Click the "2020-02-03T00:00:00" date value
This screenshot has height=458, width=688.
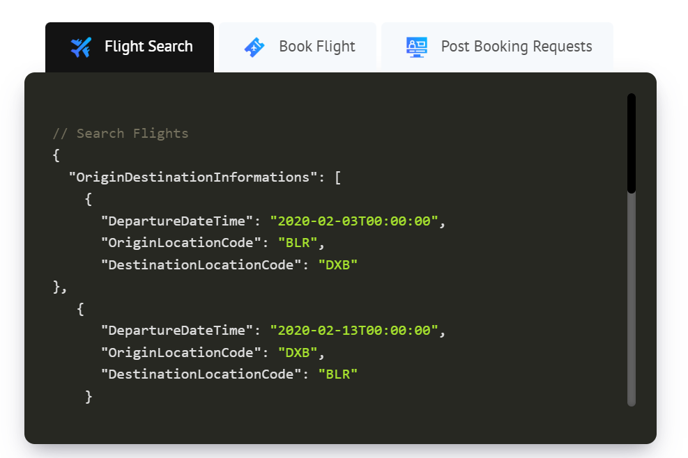point(354,221)
